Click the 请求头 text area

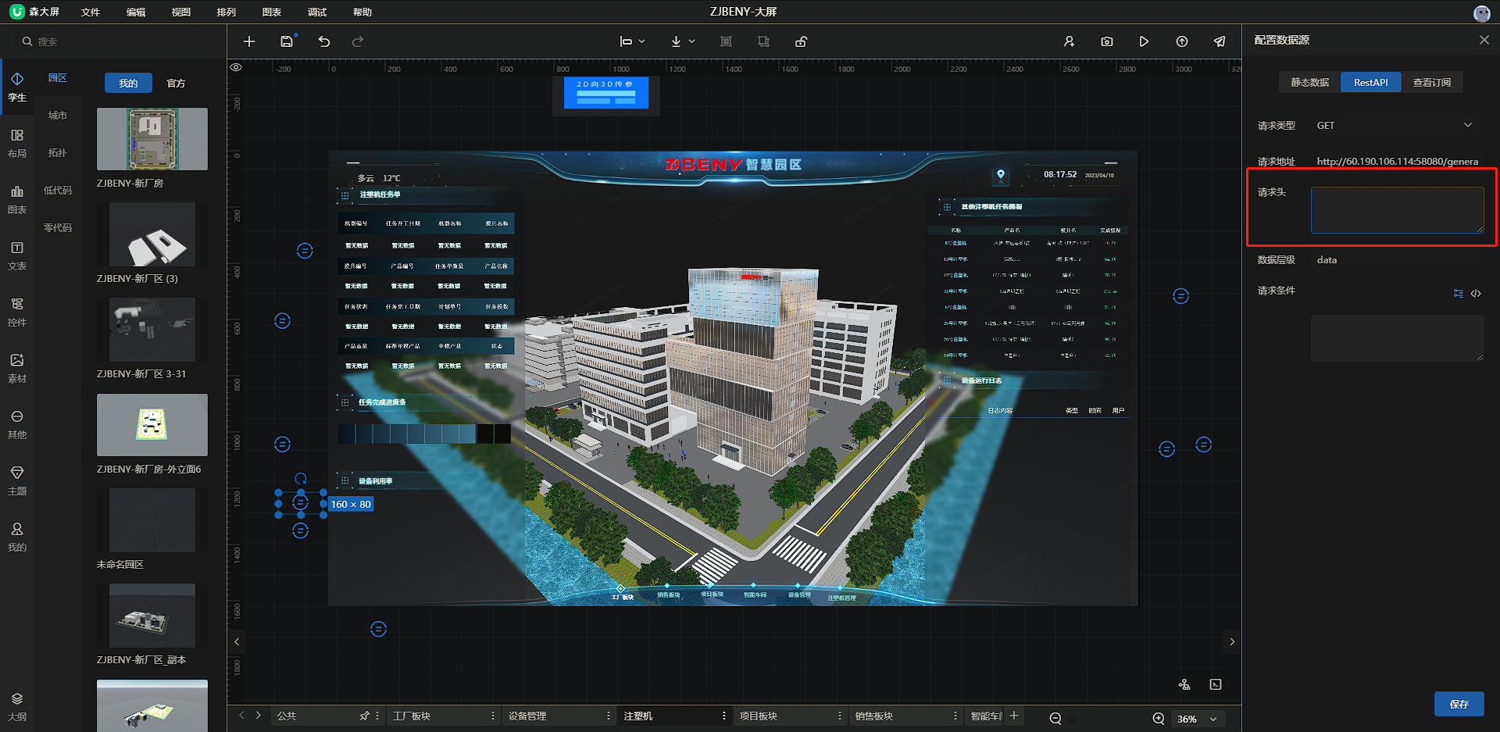click(1397, 209)
